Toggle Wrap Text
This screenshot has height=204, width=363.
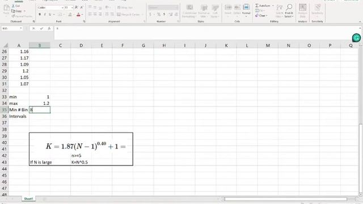click(x=125, y=7)
